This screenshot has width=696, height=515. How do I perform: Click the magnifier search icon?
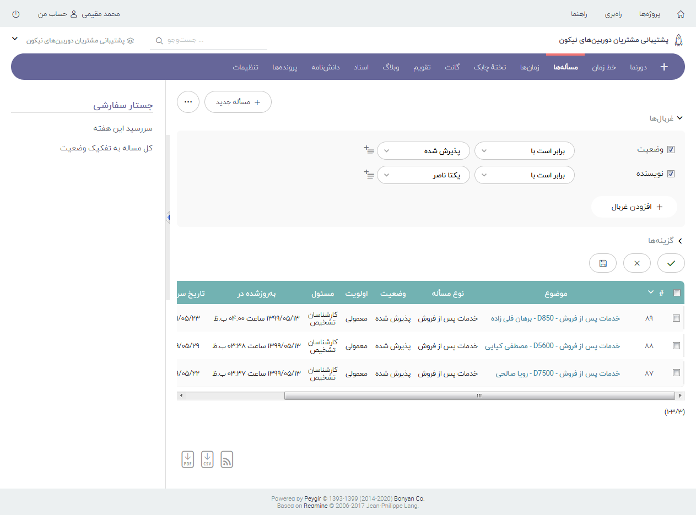coord(159,41)
